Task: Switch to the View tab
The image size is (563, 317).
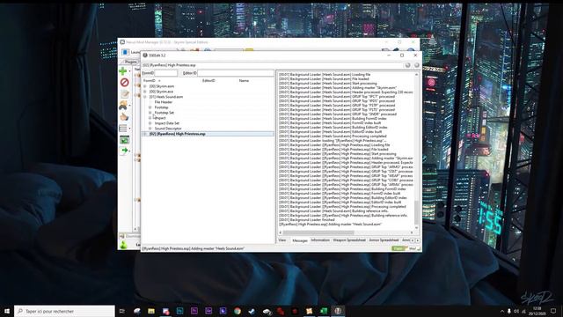Action: [282, 240]
